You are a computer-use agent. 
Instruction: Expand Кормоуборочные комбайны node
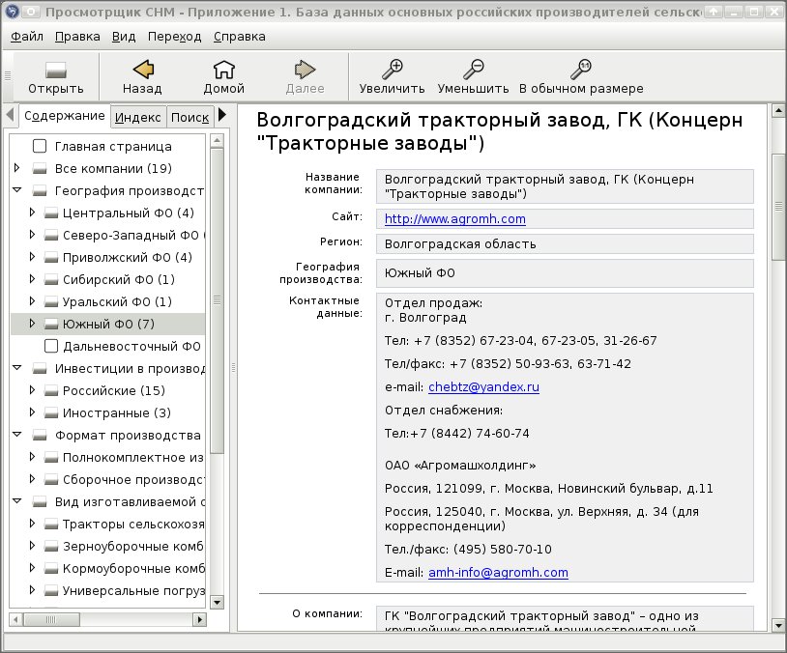tap(32, 568)
